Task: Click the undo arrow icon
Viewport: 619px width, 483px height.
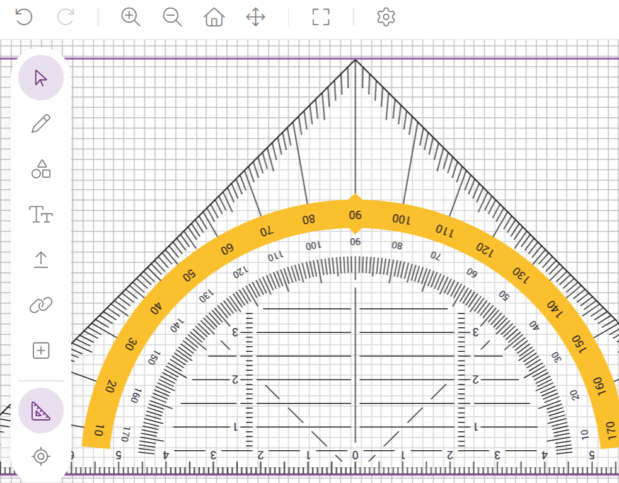Action: [23, 17]
